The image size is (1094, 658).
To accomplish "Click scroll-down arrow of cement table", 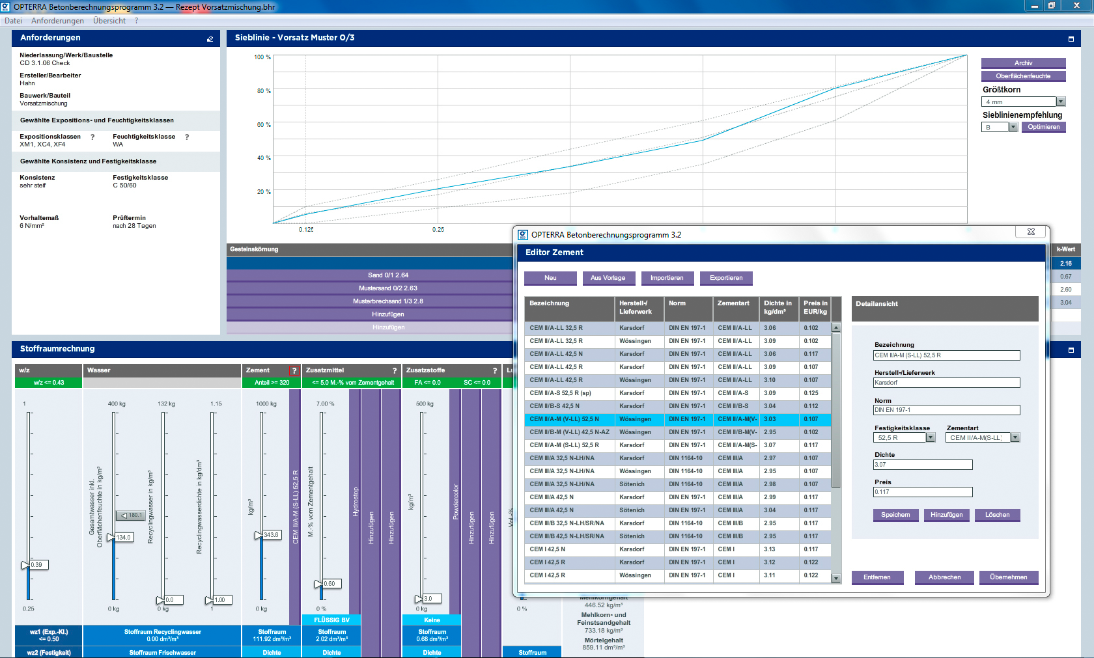I will [836, 578].
